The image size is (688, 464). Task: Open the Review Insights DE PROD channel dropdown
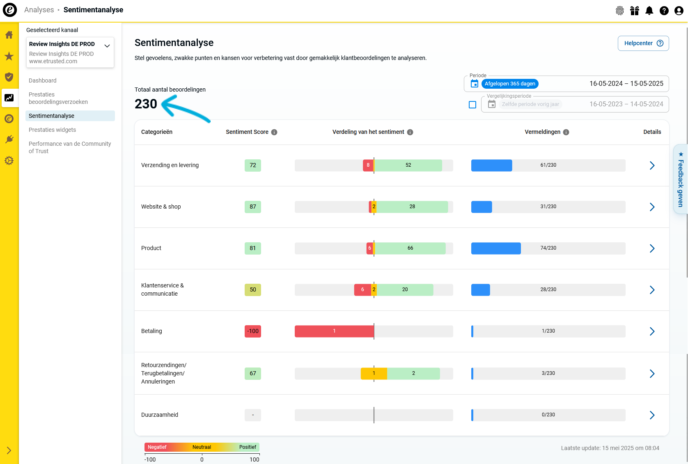70,52
